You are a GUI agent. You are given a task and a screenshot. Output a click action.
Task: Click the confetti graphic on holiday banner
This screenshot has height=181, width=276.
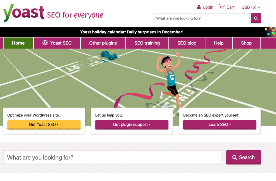point(270,32)
